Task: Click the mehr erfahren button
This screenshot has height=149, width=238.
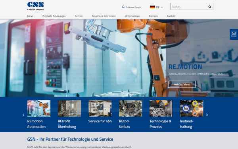Action: point(182,84)
